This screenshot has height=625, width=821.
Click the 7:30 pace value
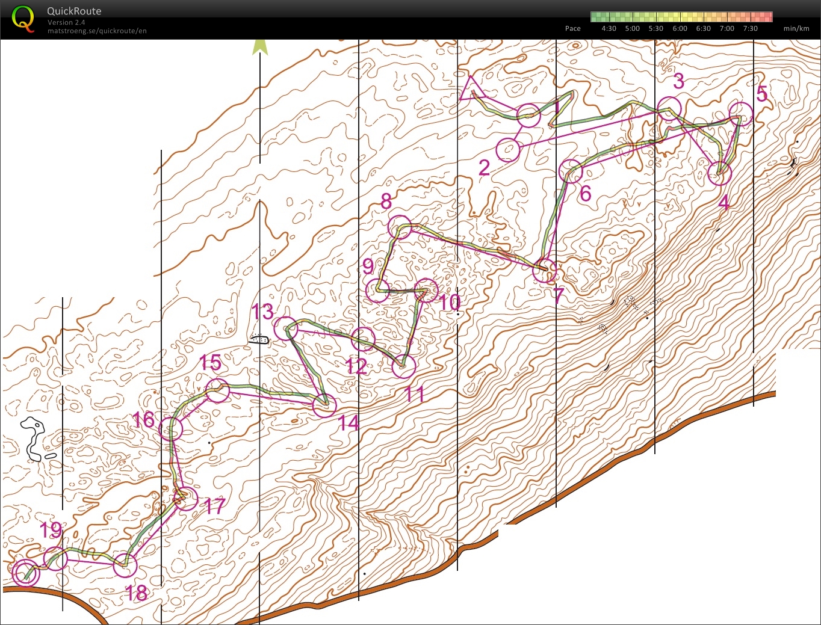coord(751,28)
